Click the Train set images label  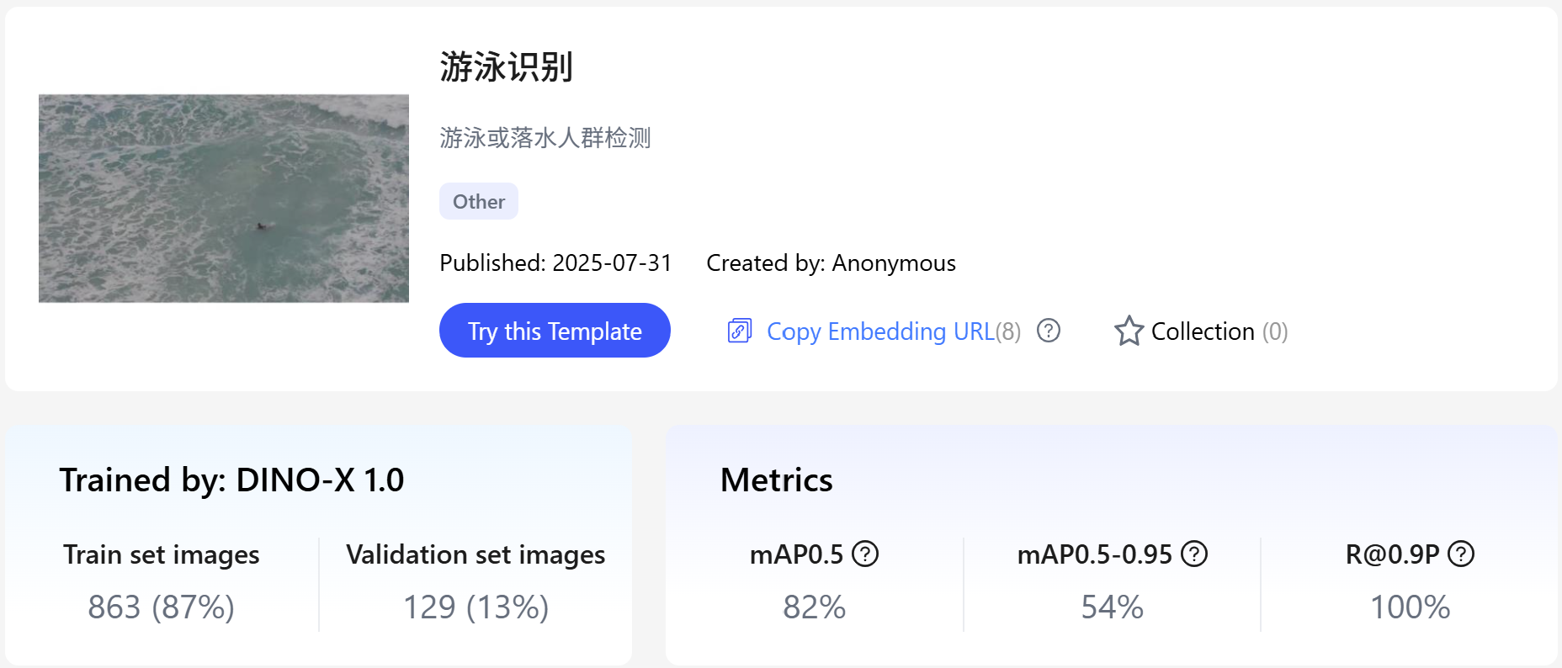click(x=161, y=554)
